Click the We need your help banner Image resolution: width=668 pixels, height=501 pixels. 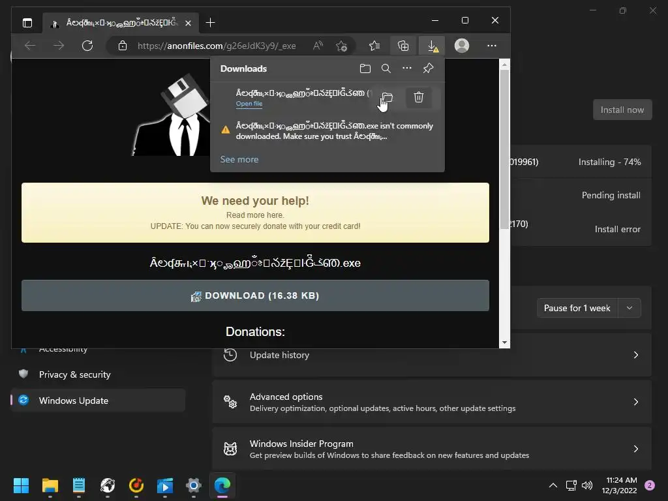pos(255,213)
